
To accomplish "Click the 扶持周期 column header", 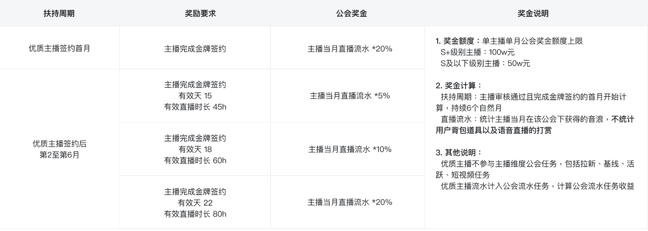I will click(x=59, y=13).
